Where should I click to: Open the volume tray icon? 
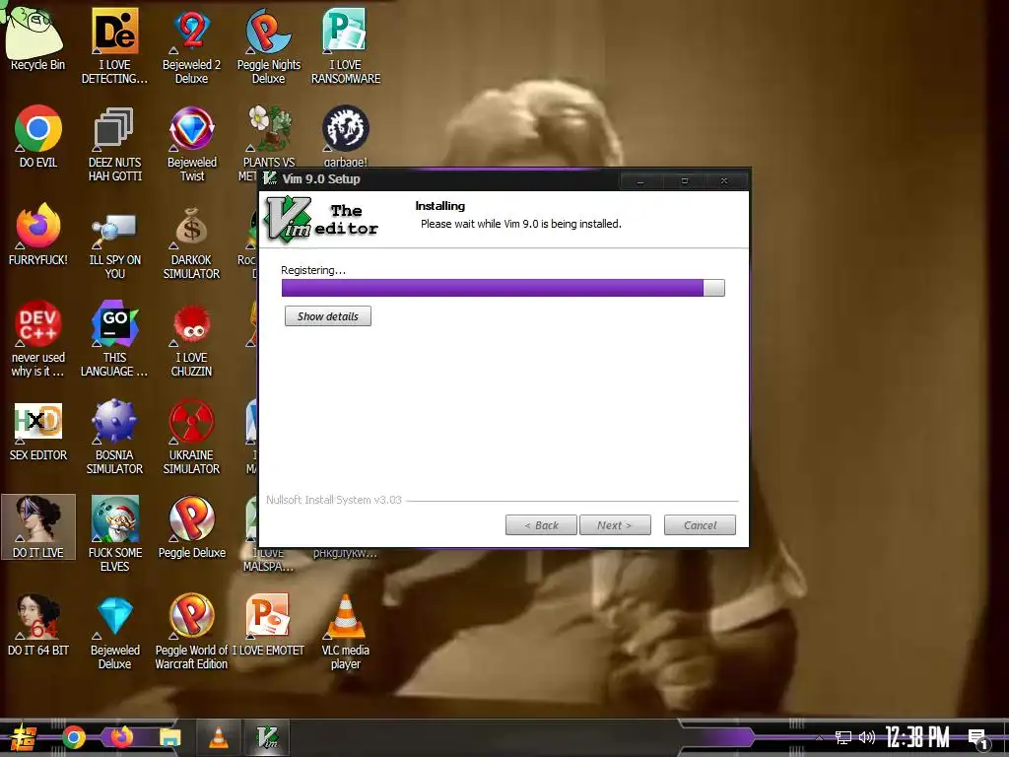pos(867,737)
